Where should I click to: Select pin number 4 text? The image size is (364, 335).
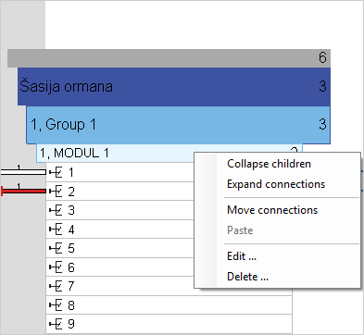click(x=71, y=230)
